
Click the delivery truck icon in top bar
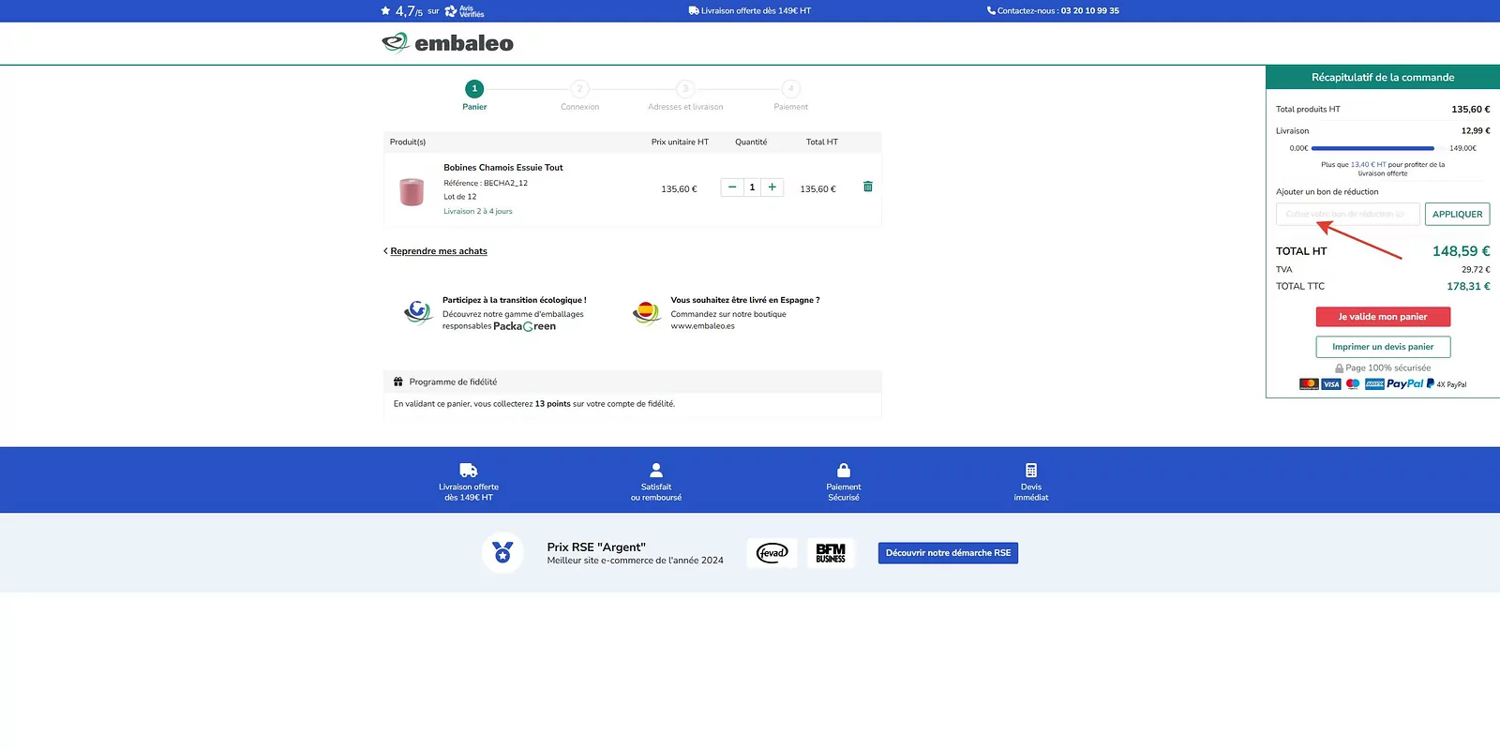coord(694,11)
